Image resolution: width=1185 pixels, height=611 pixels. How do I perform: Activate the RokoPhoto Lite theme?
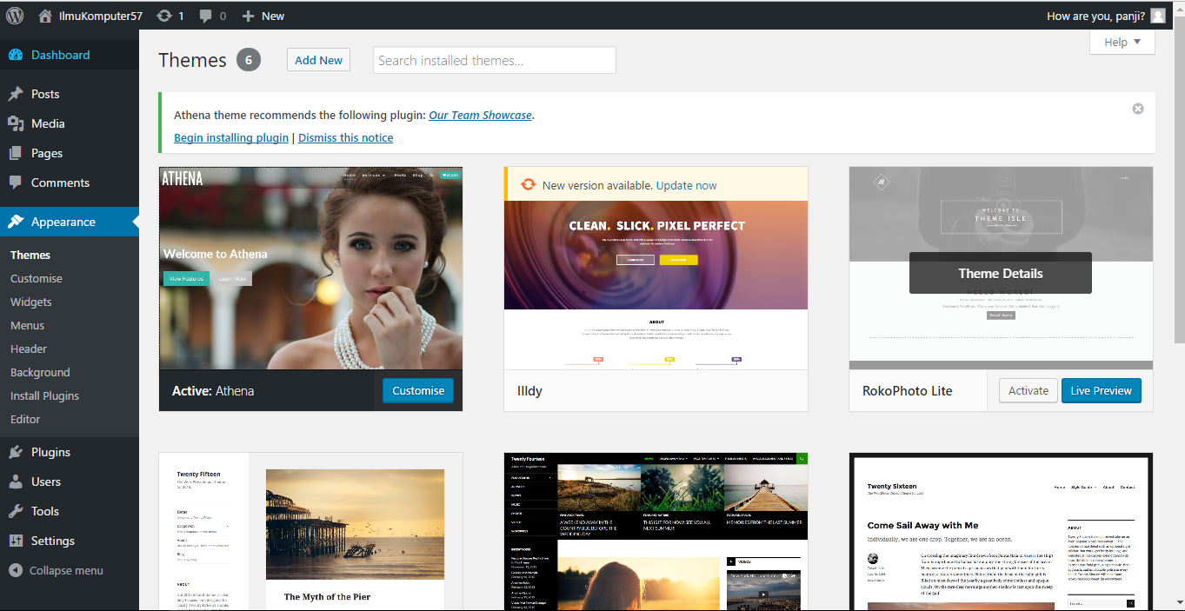[1029, 390]
